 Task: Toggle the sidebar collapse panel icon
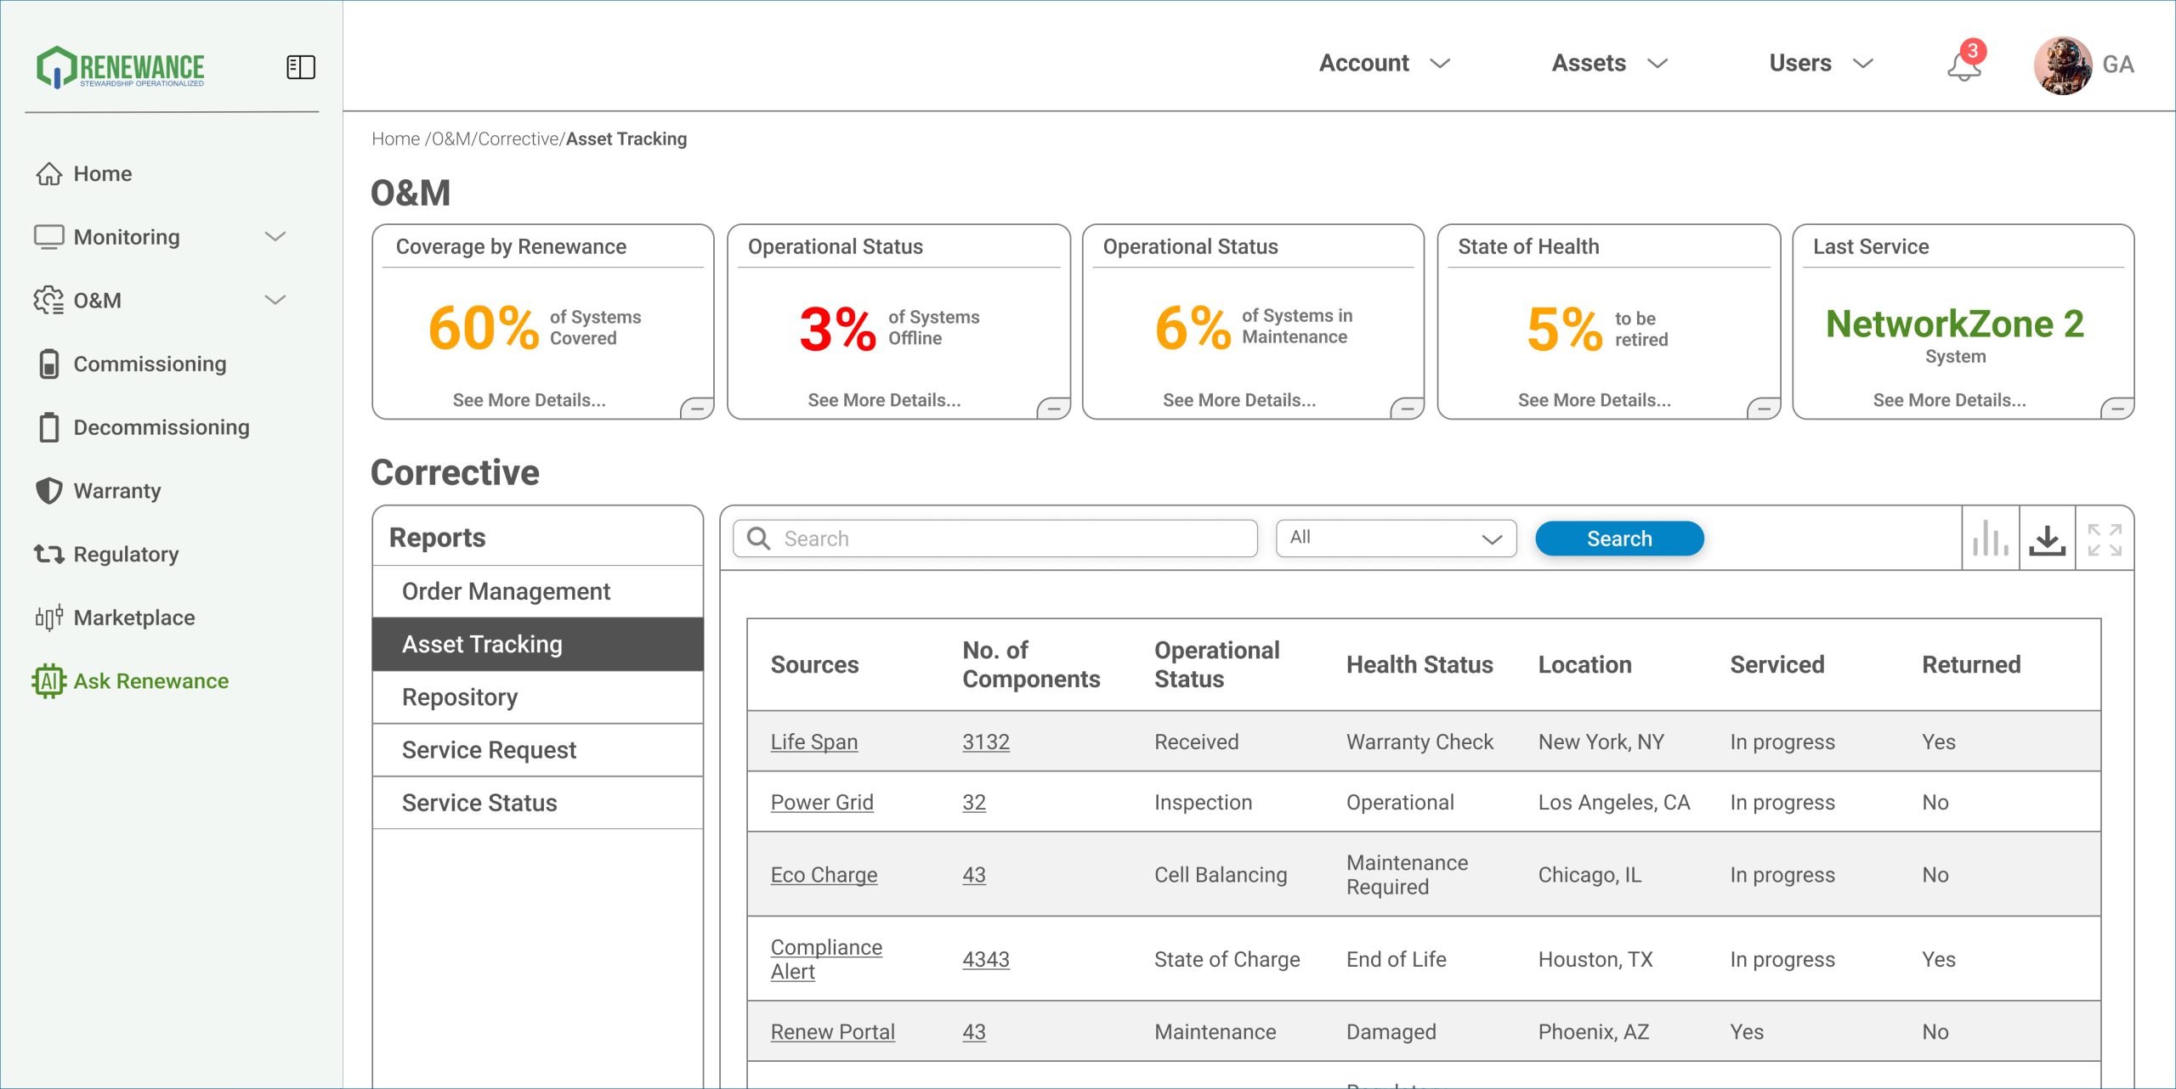click(x=301, y=67)
